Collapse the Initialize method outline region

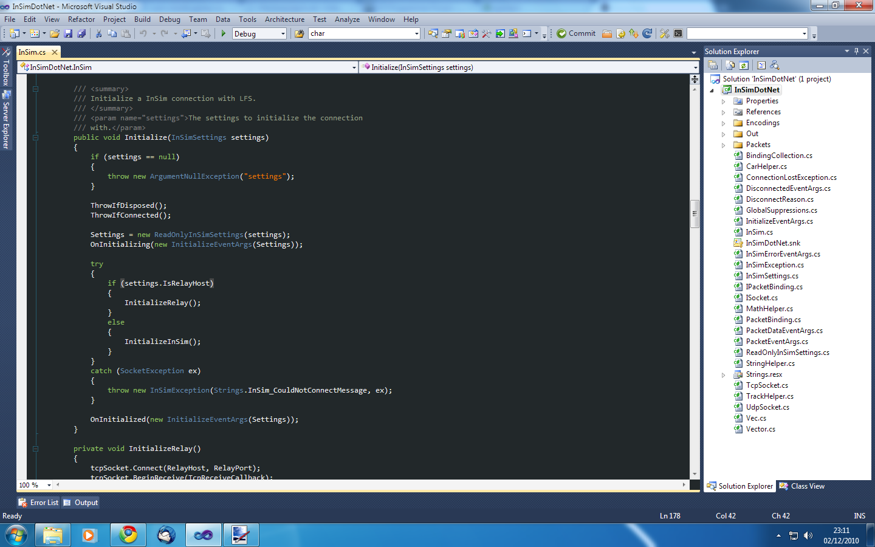click(35, 137)
